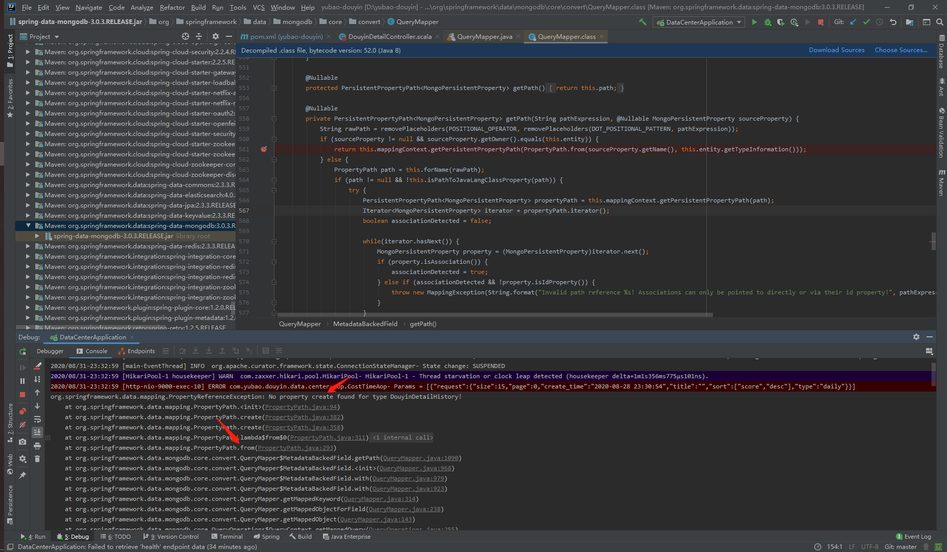
Task: Switch to DouyinDetailController.scala tab
Action: point(390,36)
